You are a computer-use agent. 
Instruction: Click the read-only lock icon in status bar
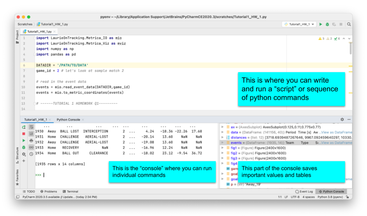pyautogui.click(x=348, y=197)
